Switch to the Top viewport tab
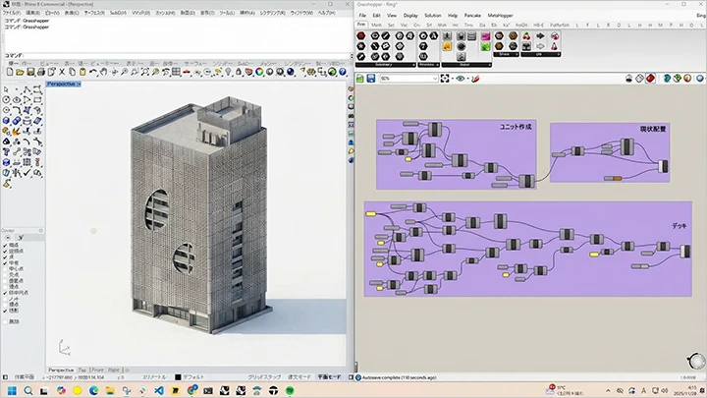The image size is (707, 398). [82, 370]
